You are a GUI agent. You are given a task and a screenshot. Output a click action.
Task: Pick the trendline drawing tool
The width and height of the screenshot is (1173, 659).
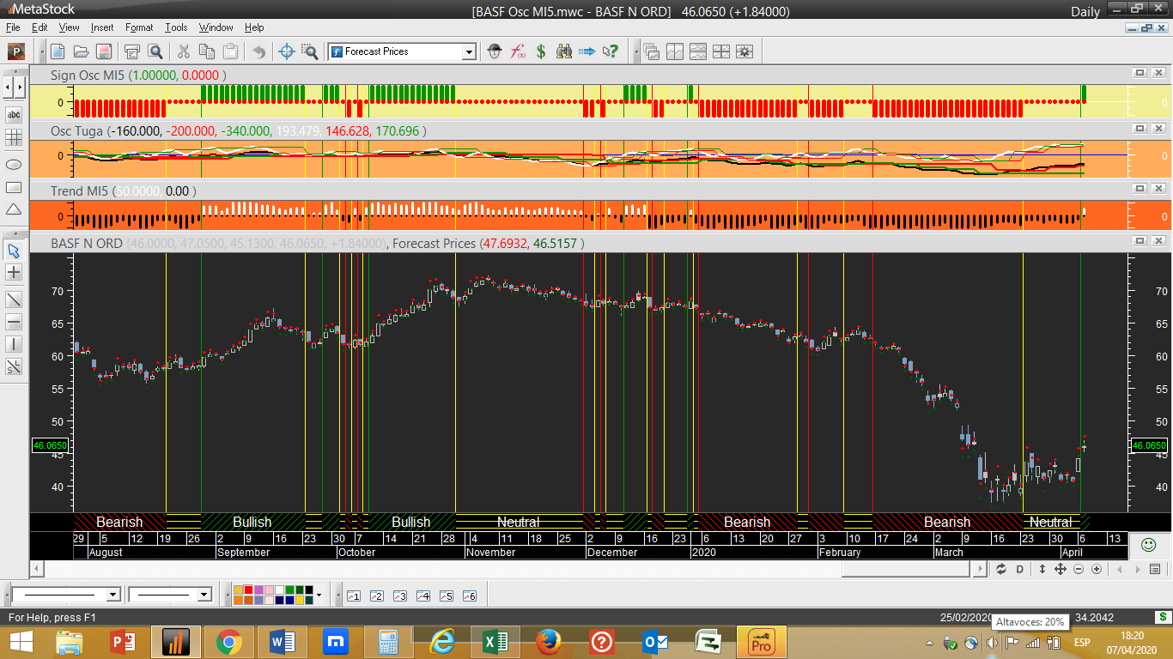click(x=14, y=299)
